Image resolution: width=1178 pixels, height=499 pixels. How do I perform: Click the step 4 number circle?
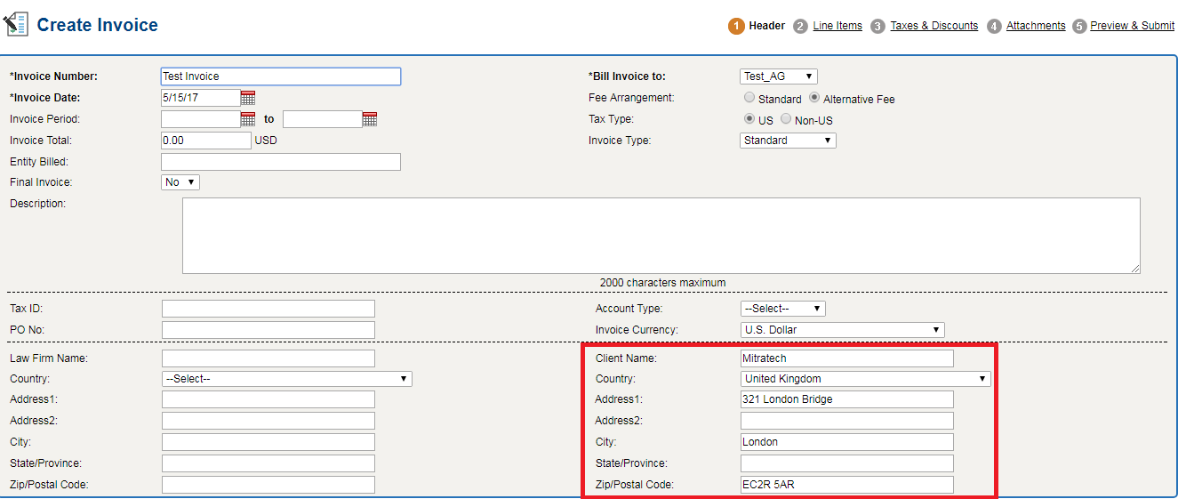click(x=994, y=26)
